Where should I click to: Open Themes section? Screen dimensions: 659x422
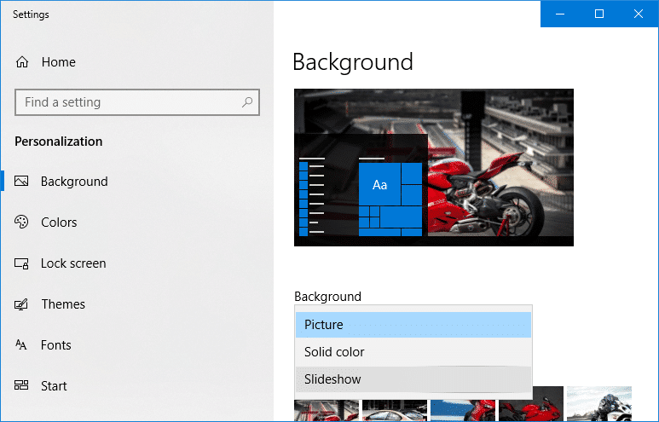(63, 304)
